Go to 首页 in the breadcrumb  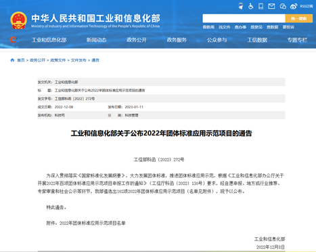click(21, 60)
